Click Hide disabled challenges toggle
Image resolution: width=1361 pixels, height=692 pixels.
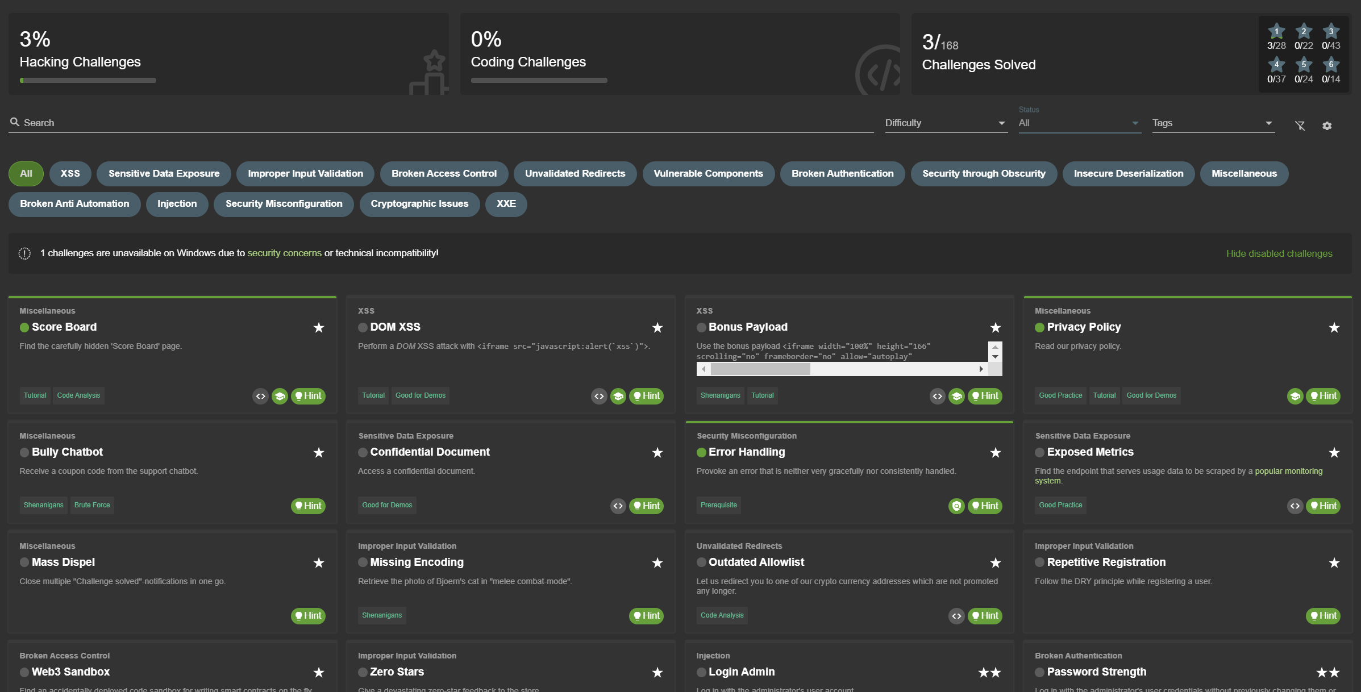tap(1279, 253)
